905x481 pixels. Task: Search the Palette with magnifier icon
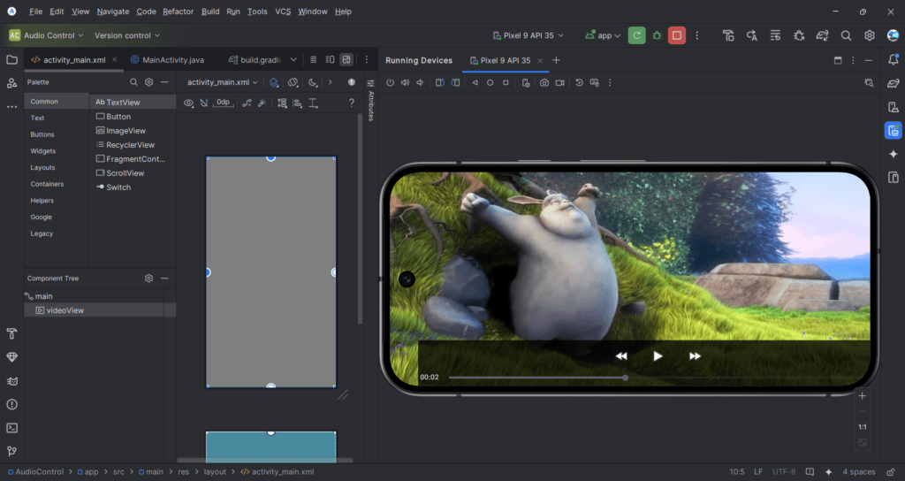(x=133, y=82)
